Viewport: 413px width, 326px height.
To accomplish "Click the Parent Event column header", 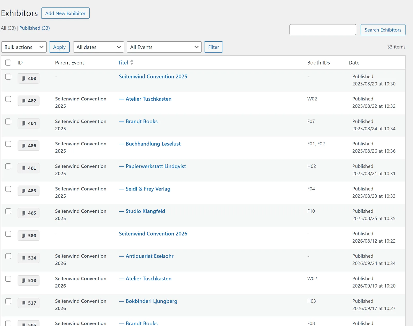I will (x=69, y=62).
